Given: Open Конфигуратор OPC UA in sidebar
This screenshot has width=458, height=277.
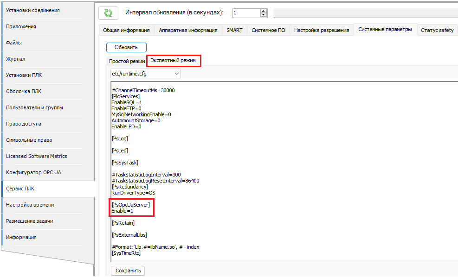Looking at the screenshot, I should (33, 172).
